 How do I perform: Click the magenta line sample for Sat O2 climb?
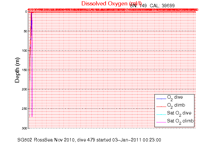click(161, 121)
